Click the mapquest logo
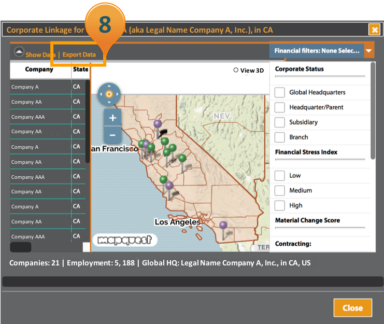384x324 pixels. point(125,240)
